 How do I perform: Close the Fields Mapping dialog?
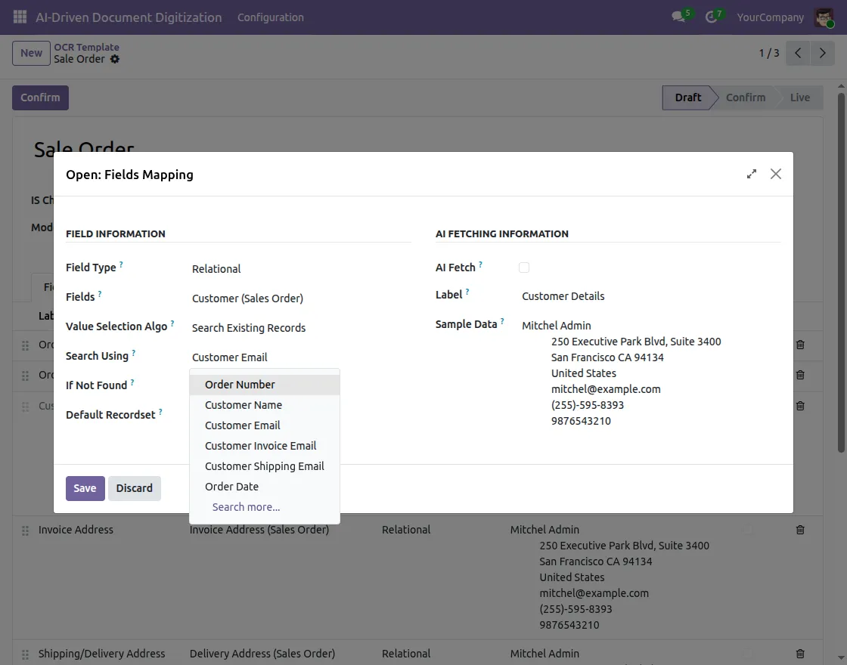click(776, 174)
